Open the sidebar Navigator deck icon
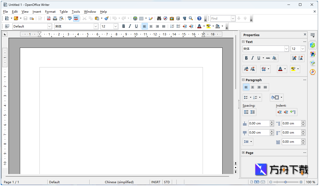This screenshot has width=319, height=186. click(313, 72)
